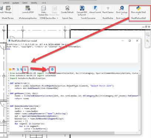Open the ribbon display options dropdown

tap(44, 3)
